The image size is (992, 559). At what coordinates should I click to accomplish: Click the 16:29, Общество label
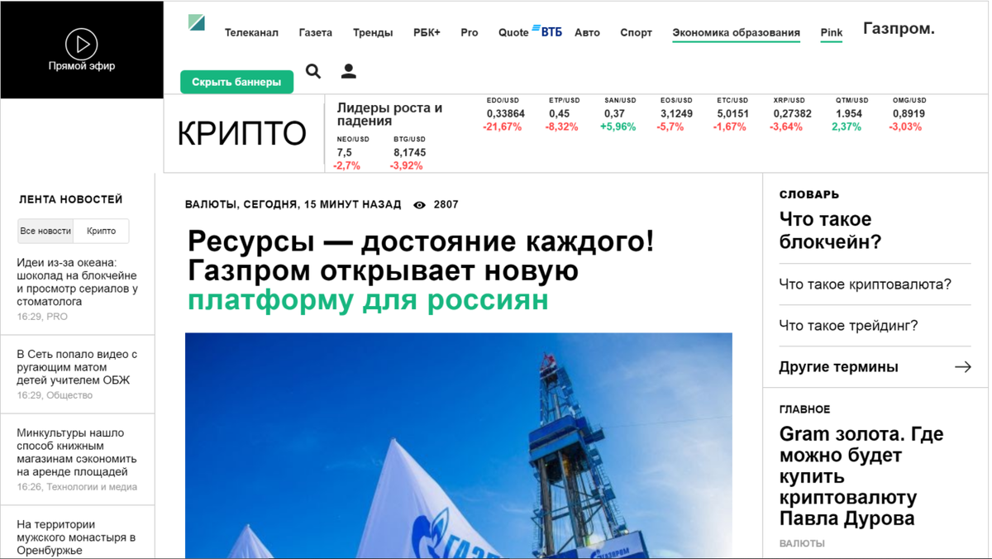coord(55,395)
